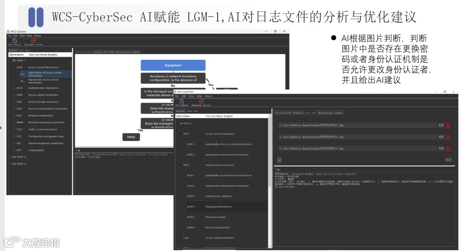Open File menu in back window
This screenshot has width=460, height=251.
coord(9,35)
